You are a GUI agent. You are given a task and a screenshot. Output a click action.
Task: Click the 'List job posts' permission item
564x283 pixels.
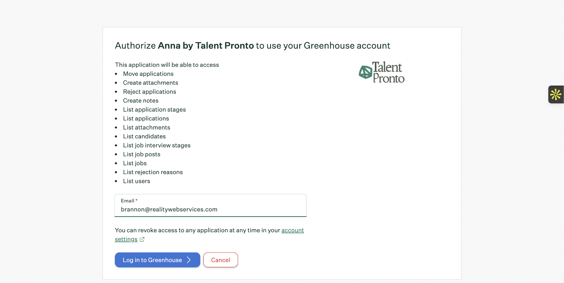click(142, 154)
